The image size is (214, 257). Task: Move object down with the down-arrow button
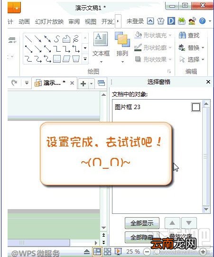click(189, 223)
